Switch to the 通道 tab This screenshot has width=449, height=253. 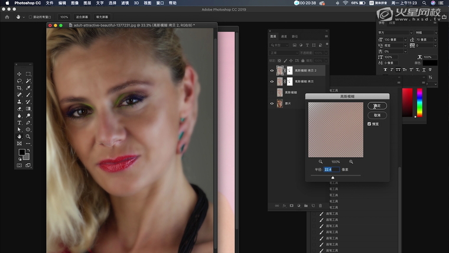tap(284, 36)
